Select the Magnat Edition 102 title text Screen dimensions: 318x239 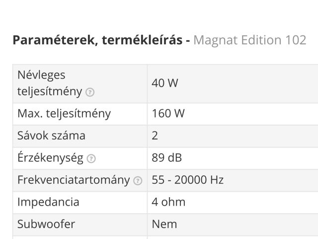(250, 40)
